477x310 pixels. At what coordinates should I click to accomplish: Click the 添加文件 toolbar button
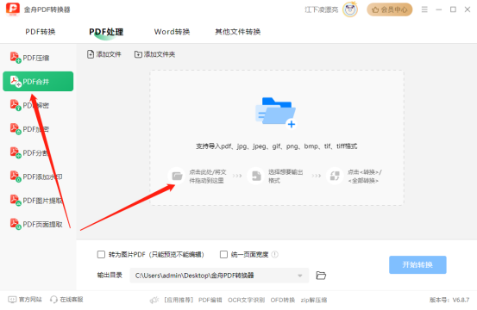tap(104, 54)
